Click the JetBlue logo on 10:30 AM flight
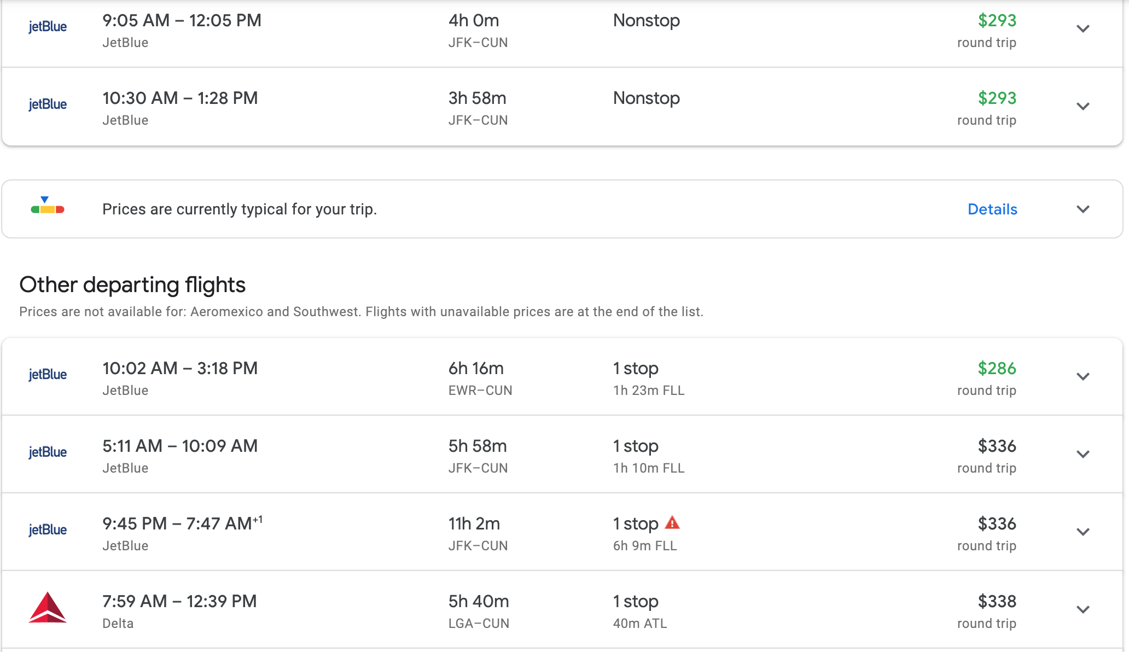1129x652 pixels. pyautogui.click(x=48, y=104)
